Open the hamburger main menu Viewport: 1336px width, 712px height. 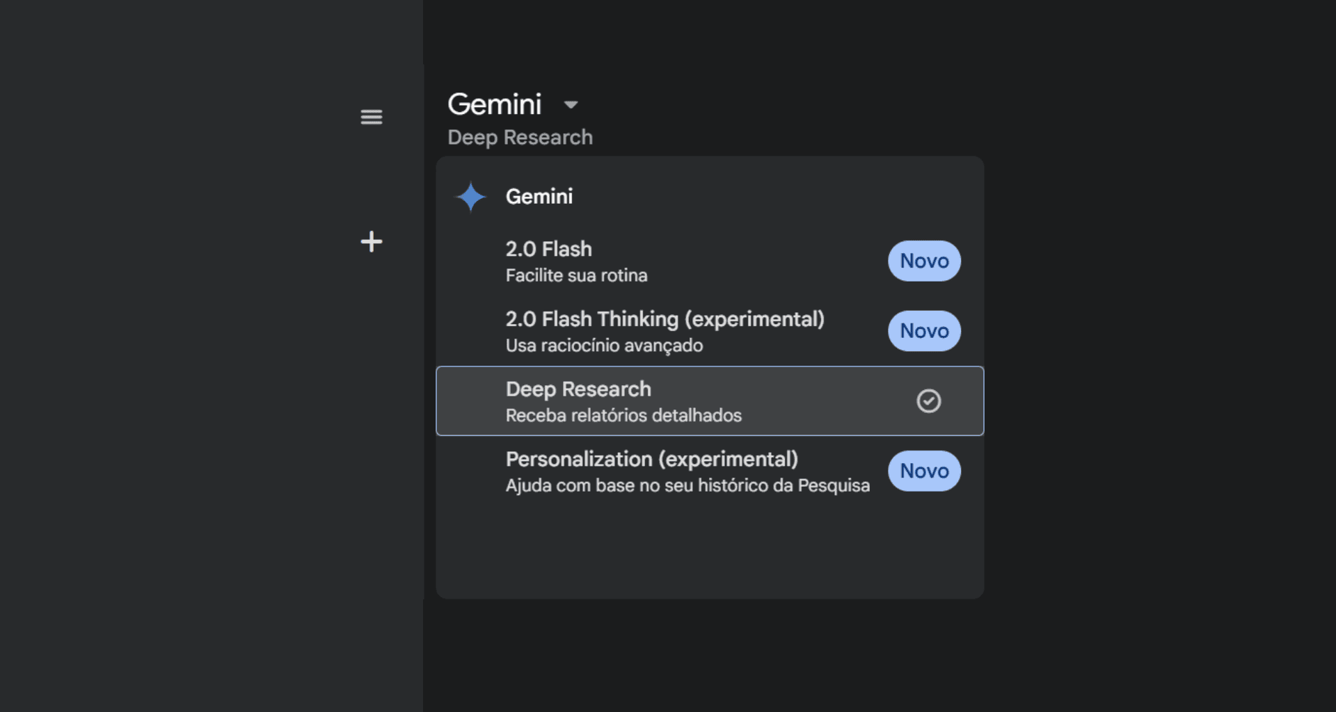(x=371, y=117)
